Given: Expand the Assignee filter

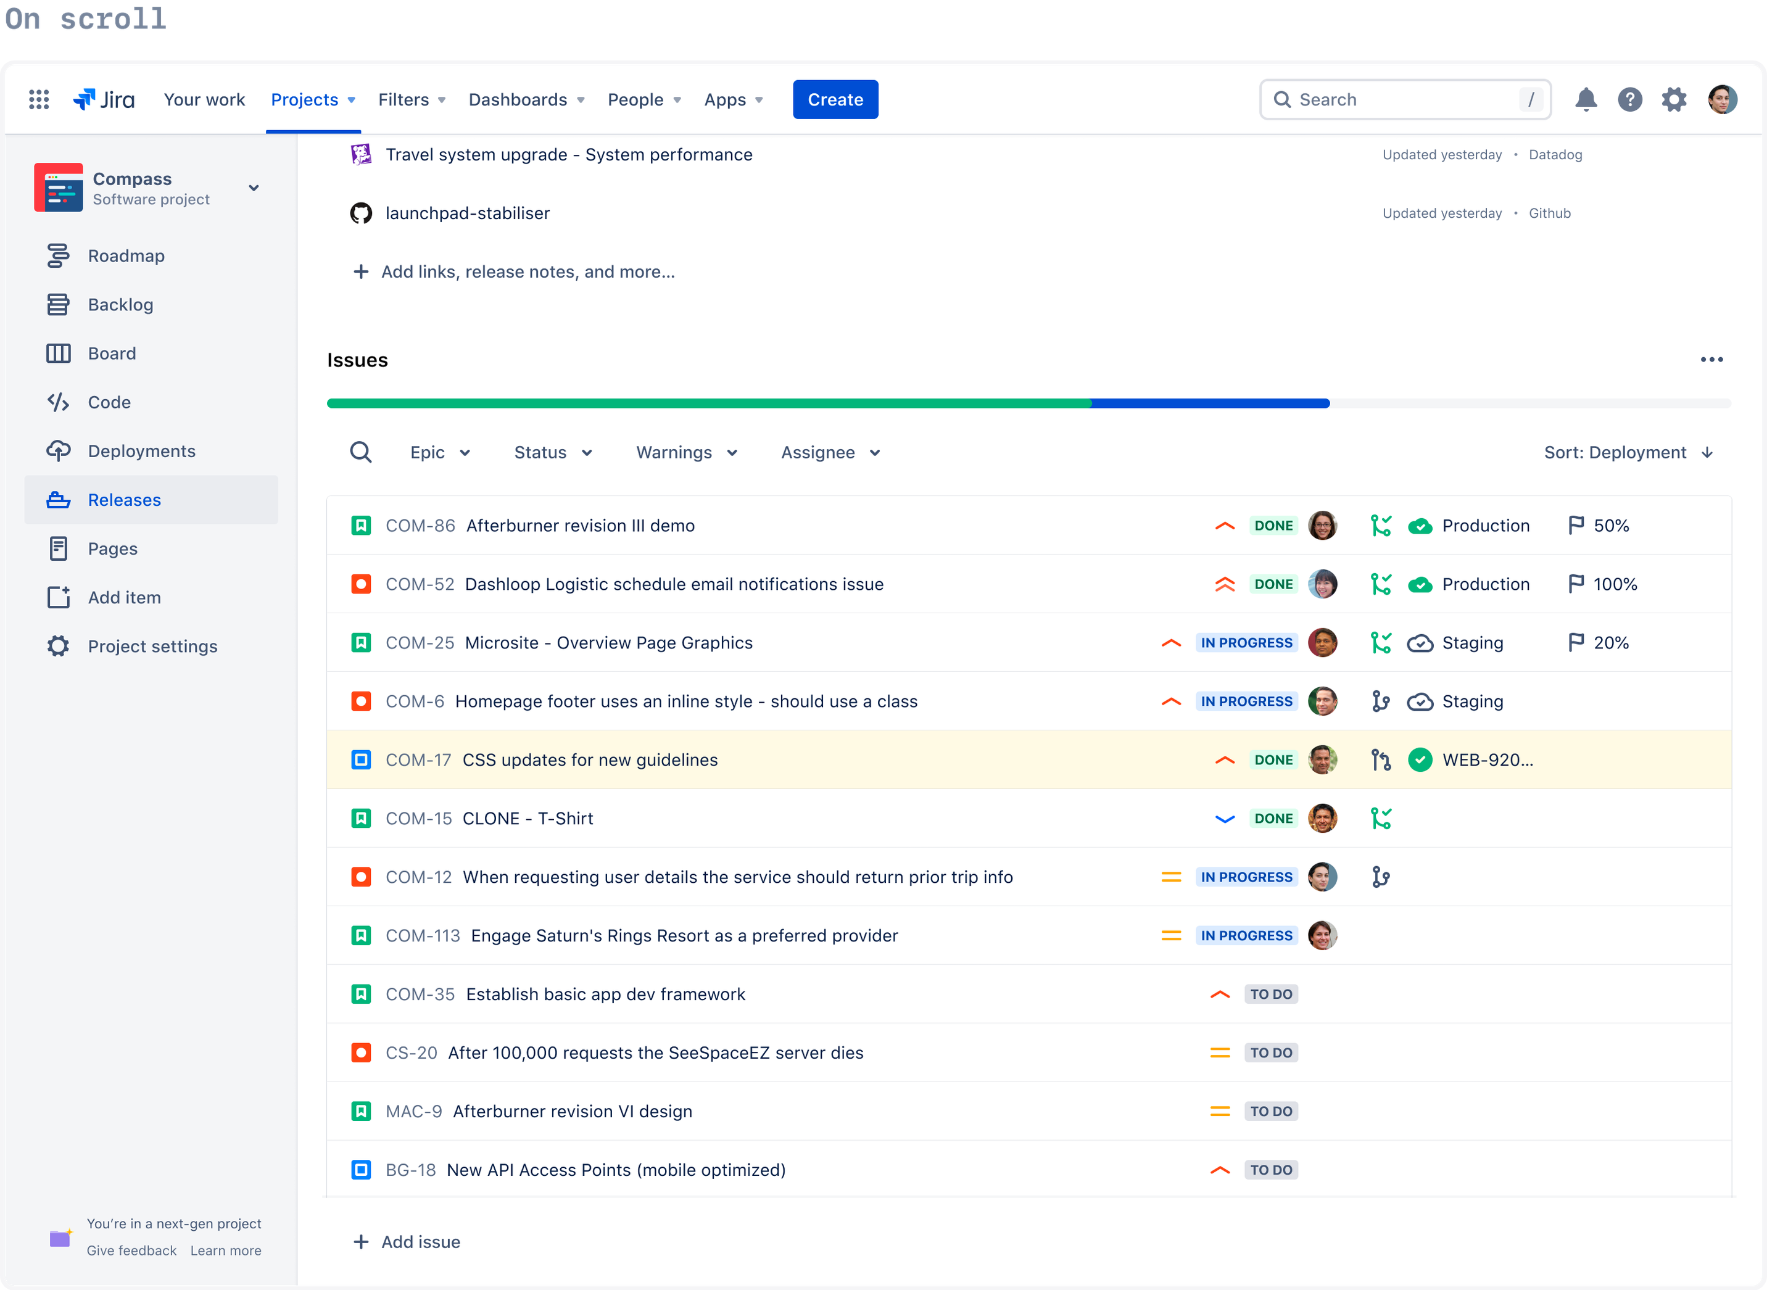Looking at the screenshot, I should coord(829,452).
